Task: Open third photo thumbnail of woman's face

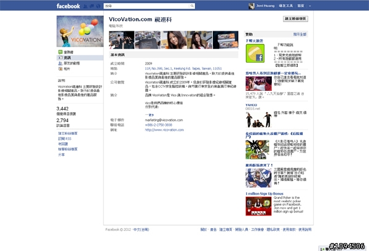Action: click(173, 40)
